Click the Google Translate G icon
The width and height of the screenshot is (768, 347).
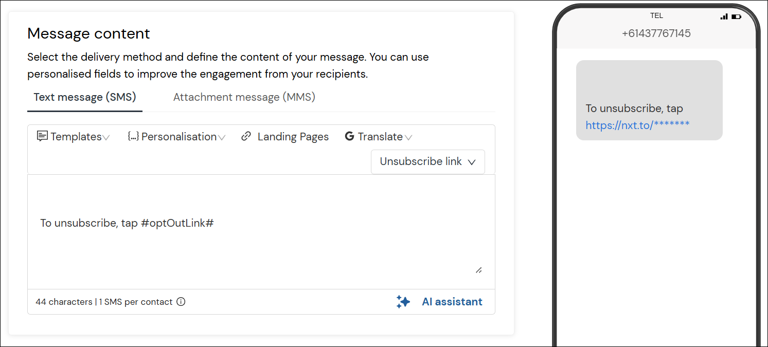pyautogui.click(x=350, y=136)
